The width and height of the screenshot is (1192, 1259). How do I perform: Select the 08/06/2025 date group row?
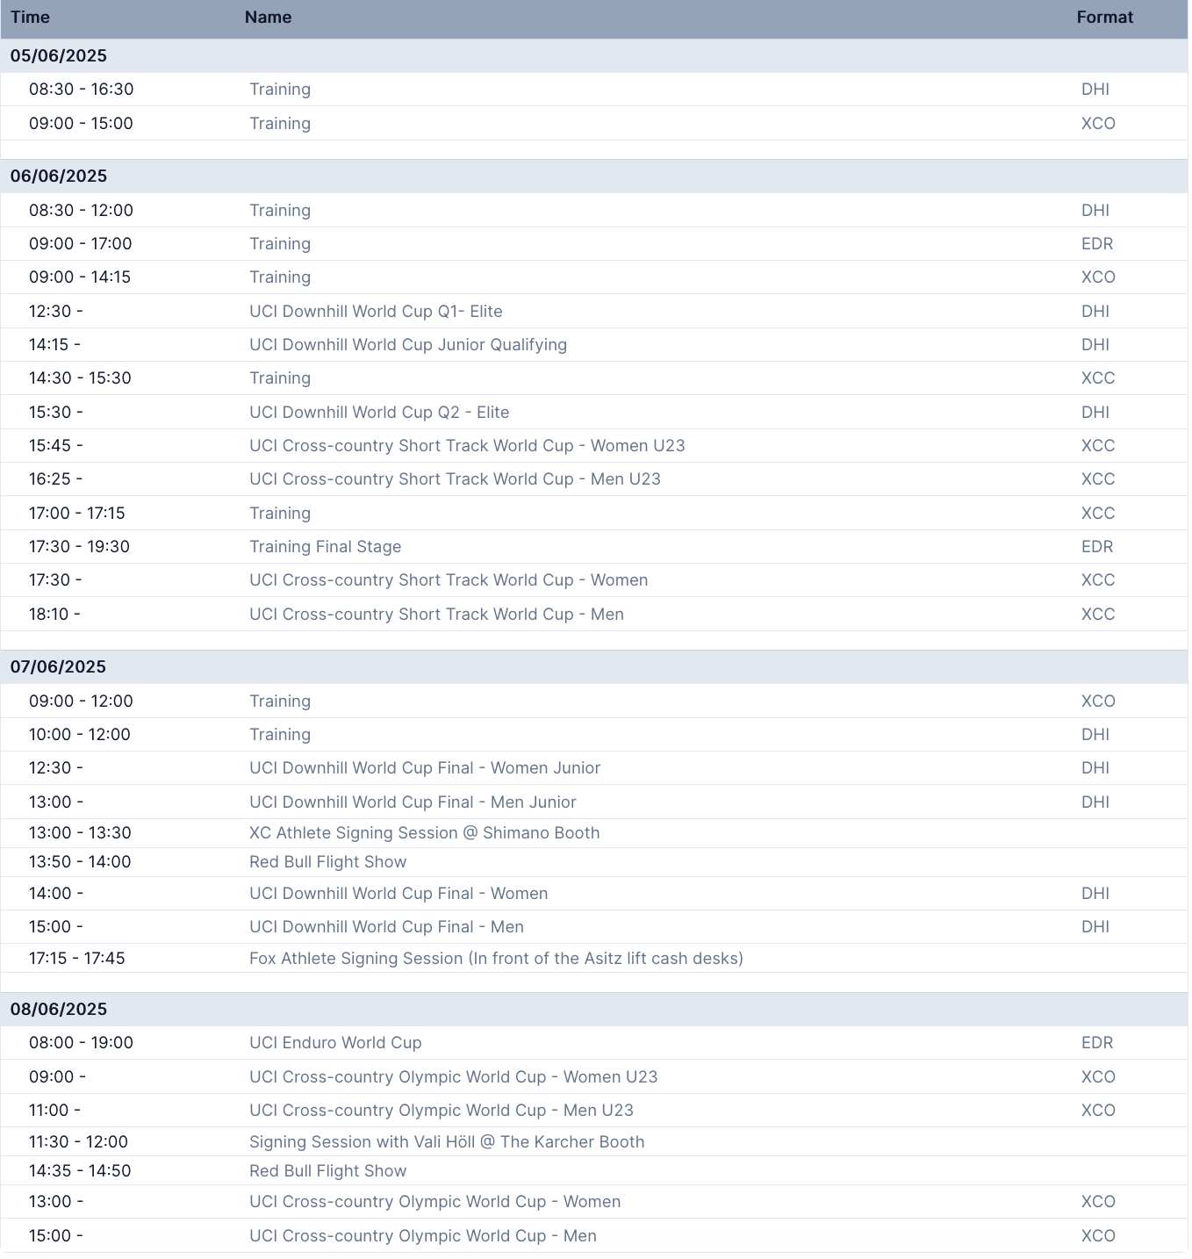(x=59, y=1009)
